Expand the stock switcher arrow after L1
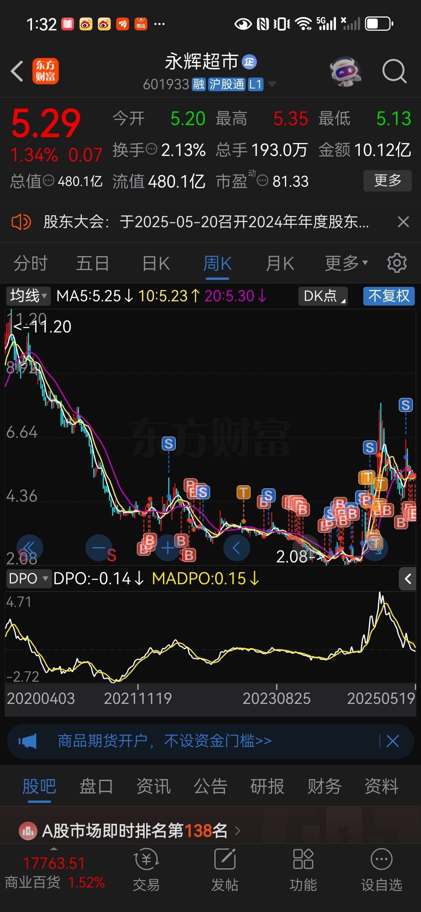Viewport: 421px width, 912px height. 272,84
